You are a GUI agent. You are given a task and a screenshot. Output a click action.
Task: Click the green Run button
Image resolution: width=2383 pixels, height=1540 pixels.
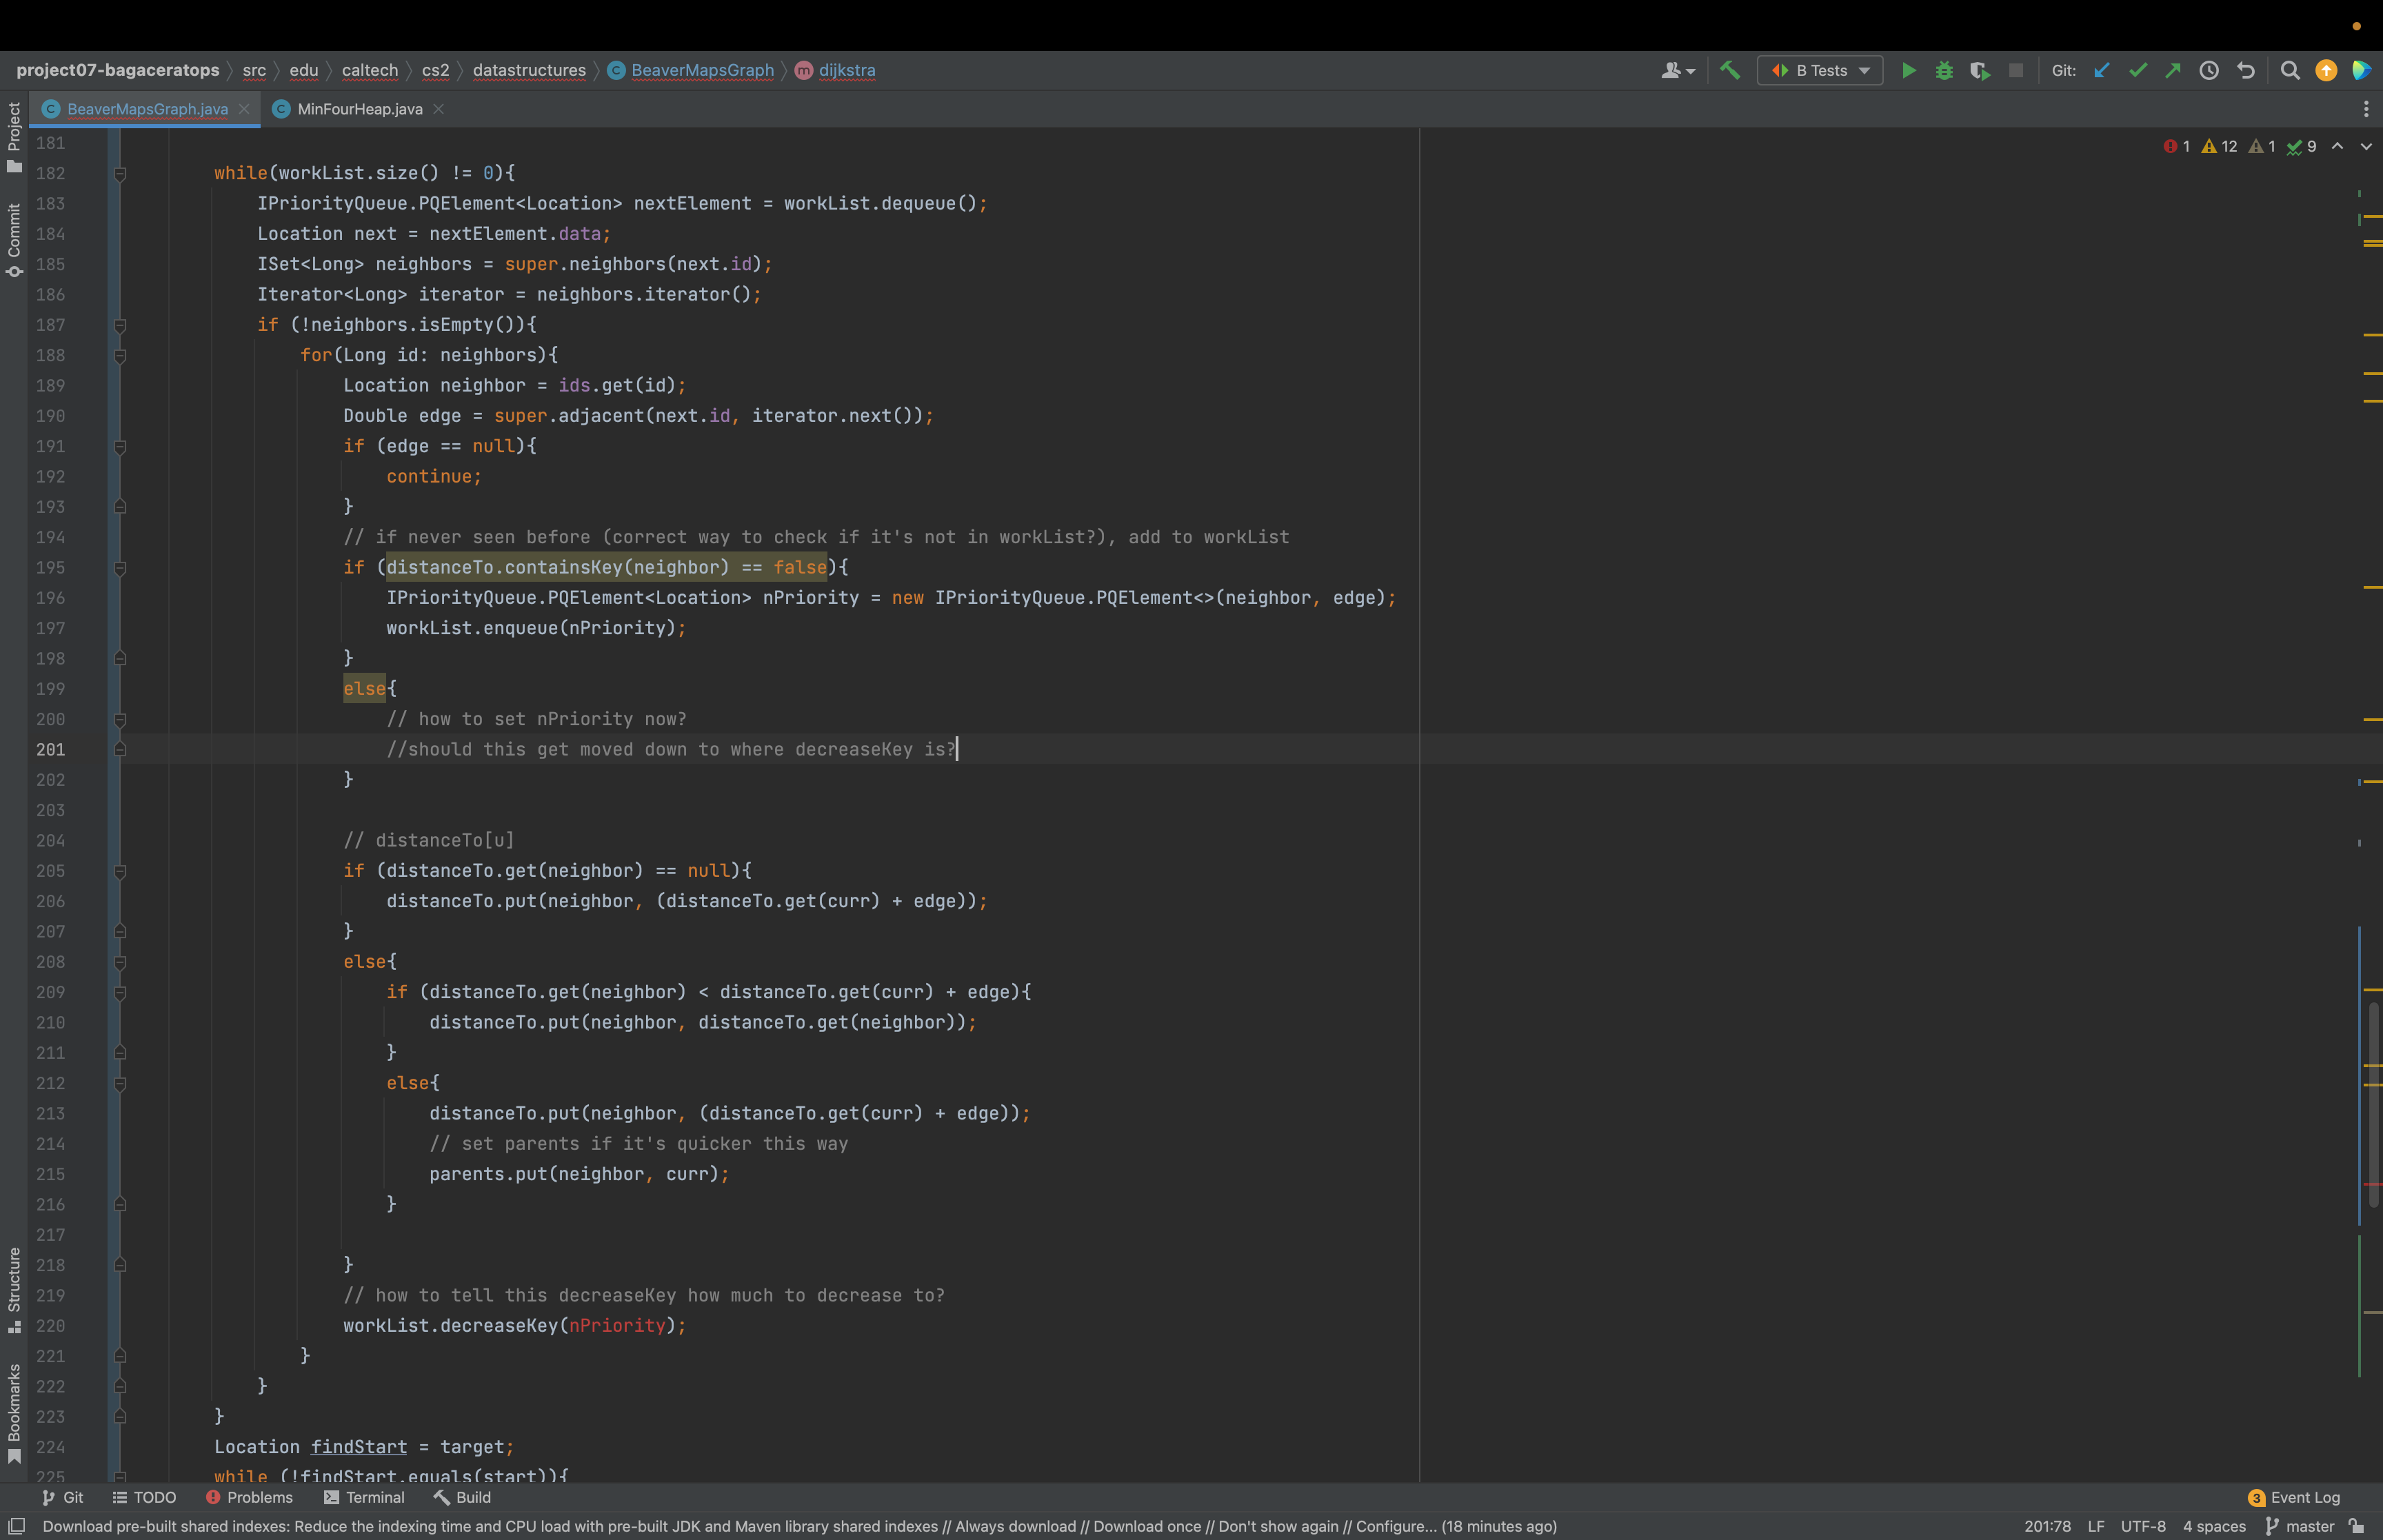[1908, 71]
